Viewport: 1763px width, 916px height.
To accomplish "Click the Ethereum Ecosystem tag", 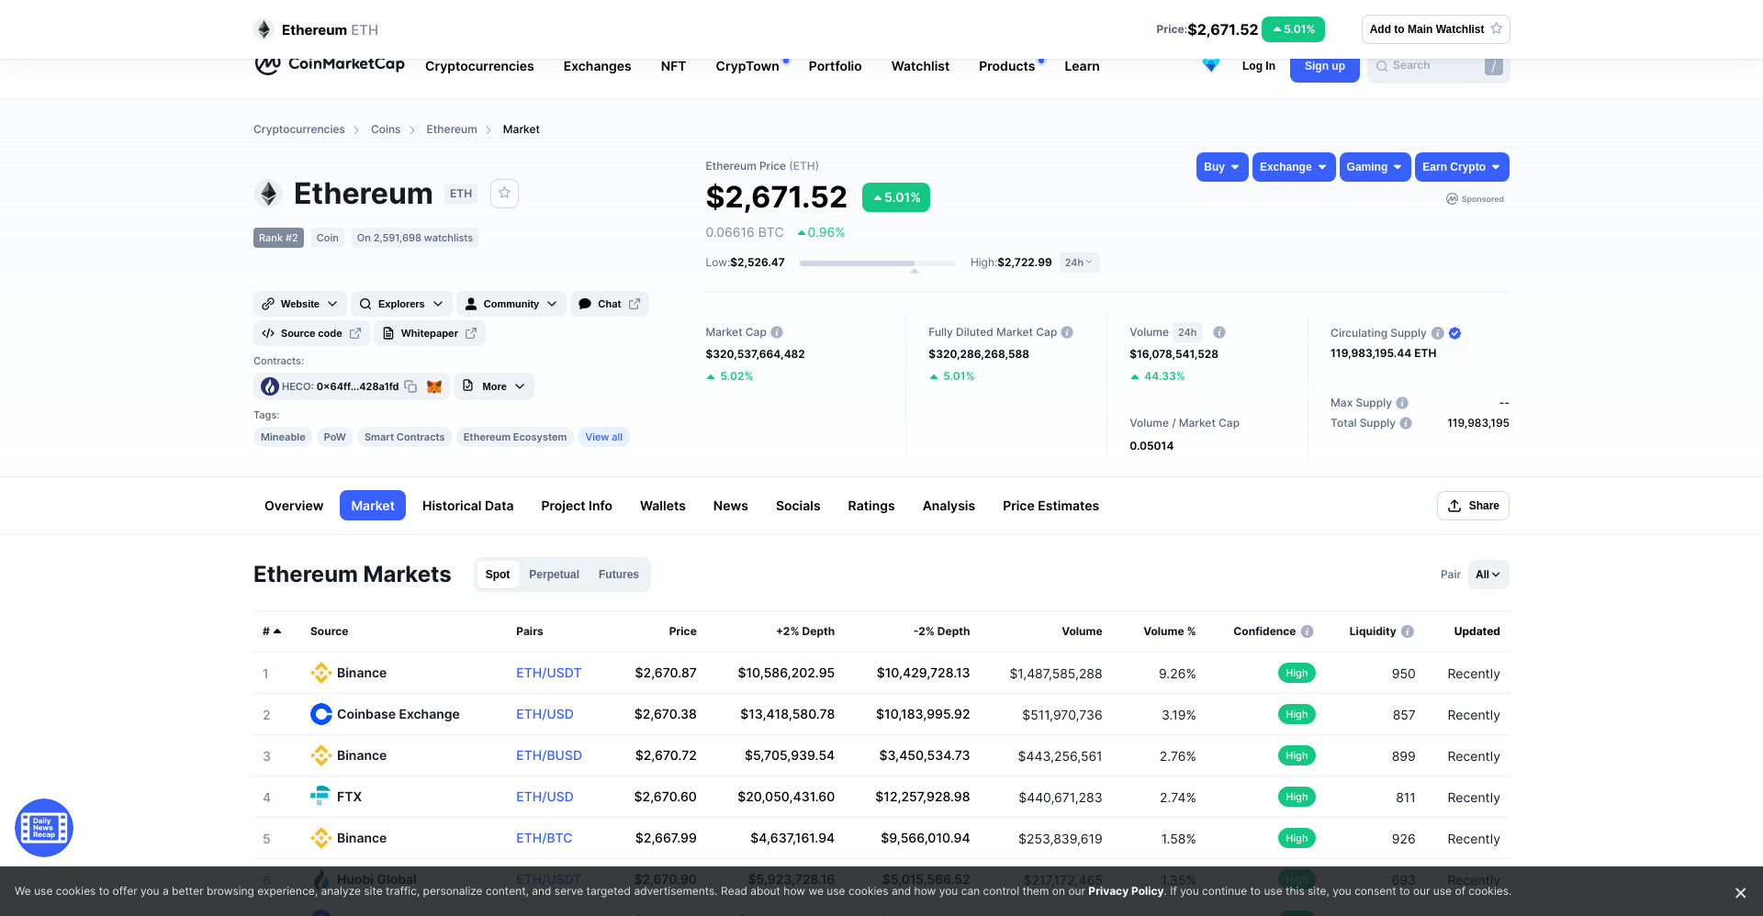I will pos(515,437).
